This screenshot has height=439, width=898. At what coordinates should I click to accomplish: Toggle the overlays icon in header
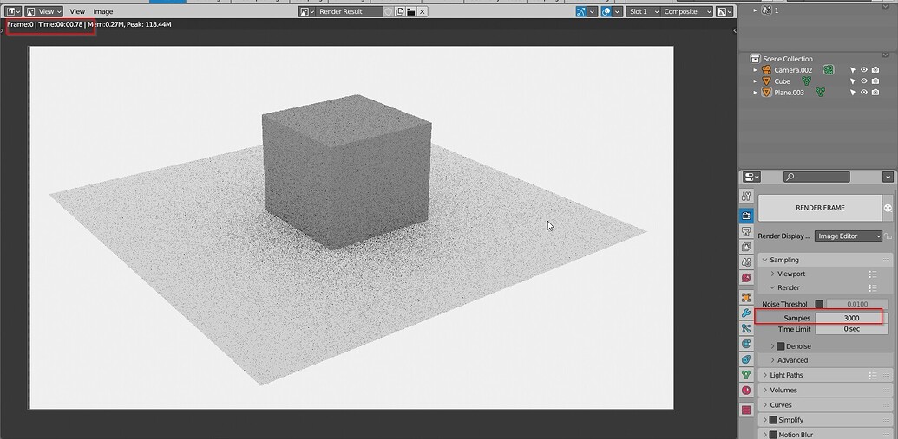coord(606,11)
